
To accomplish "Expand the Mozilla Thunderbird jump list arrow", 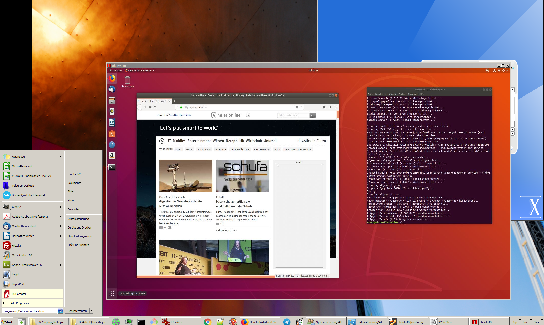I will pos(61,226).
